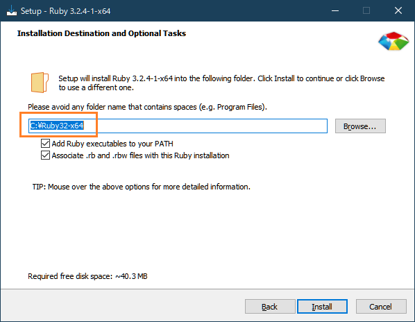Viewport: 415px width, 322px height.
Task: Click the 'Please avoid any folder name' notice
Action: pyautogui.click(x=147, y=107)
